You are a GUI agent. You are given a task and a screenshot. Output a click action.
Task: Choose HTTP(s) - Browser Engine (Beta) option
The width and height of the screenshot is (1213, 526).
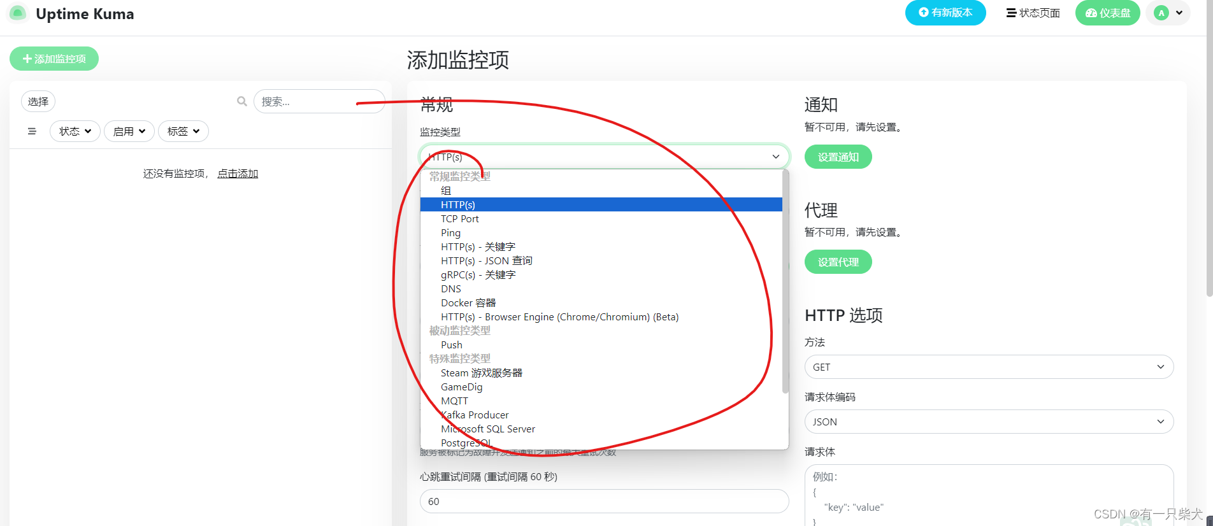pos(601,316)
